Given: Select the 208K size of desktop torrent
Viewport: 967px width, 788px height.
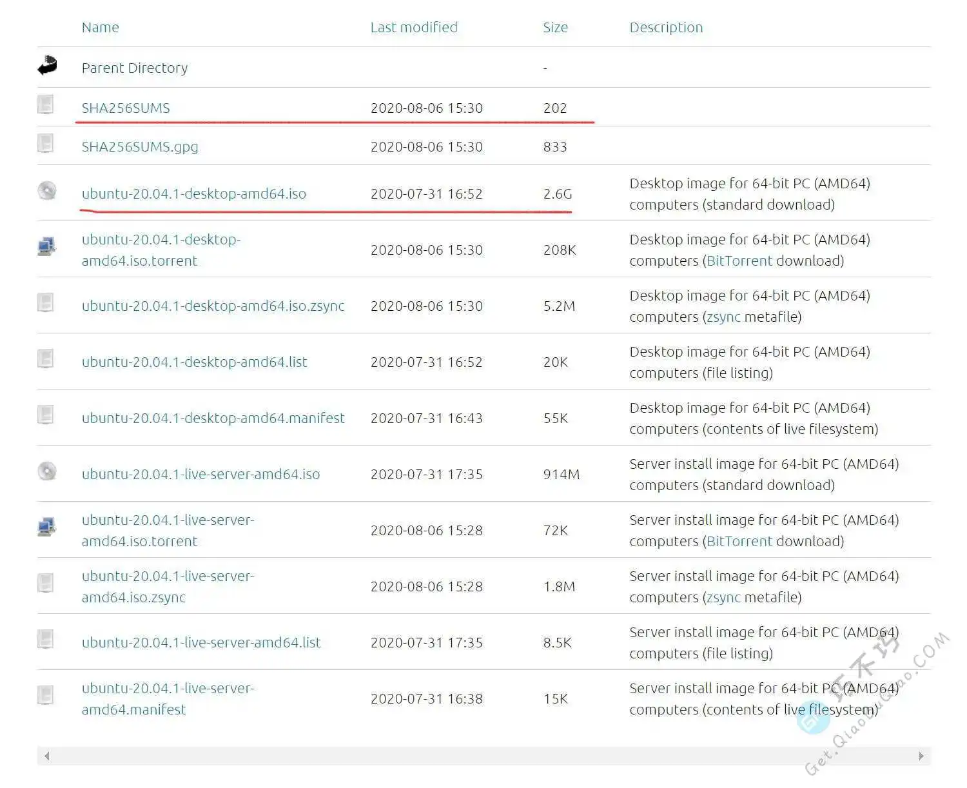Looking at the screenshot, I should 560,250.
